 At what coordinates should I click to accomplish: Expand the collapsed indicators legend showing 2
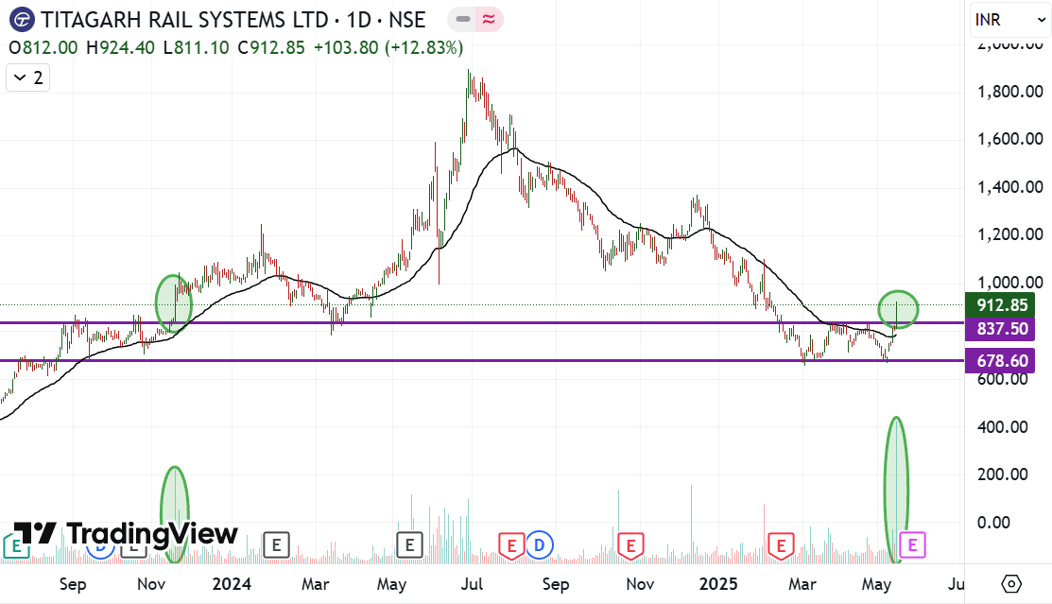pyautogui.click(x=28, y=78)
